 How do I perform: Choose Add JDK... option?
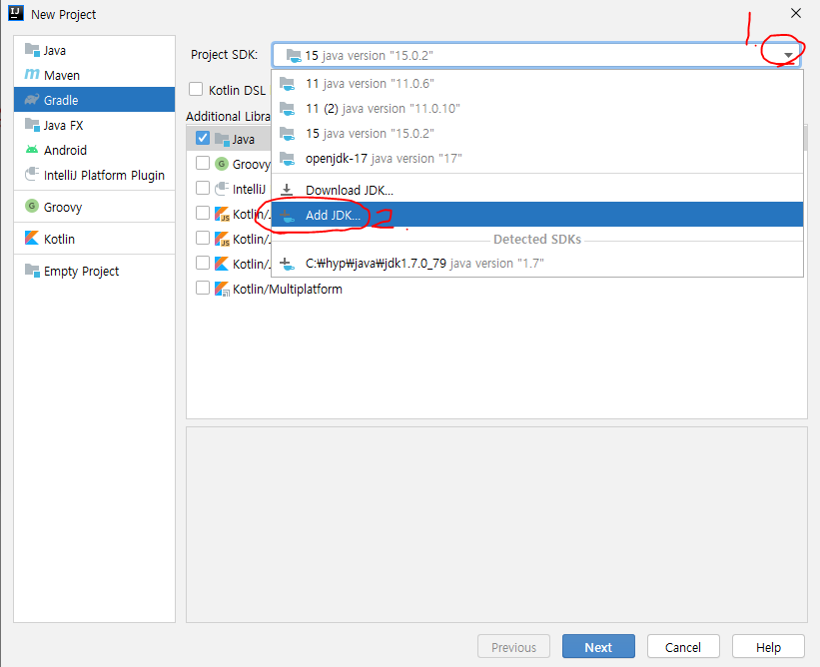tap(537, 215)
